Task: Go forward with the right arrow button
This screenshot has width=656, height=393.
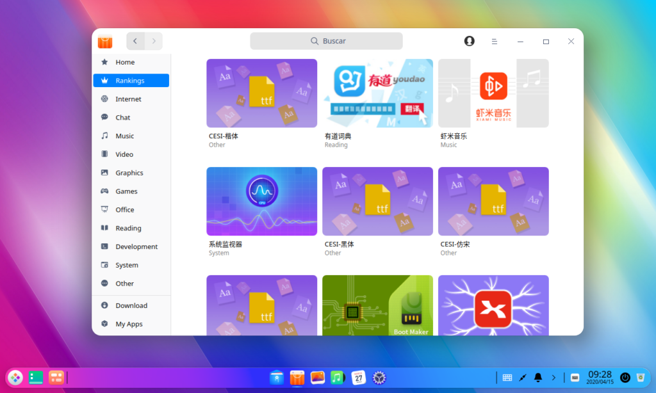Action: 154,41
